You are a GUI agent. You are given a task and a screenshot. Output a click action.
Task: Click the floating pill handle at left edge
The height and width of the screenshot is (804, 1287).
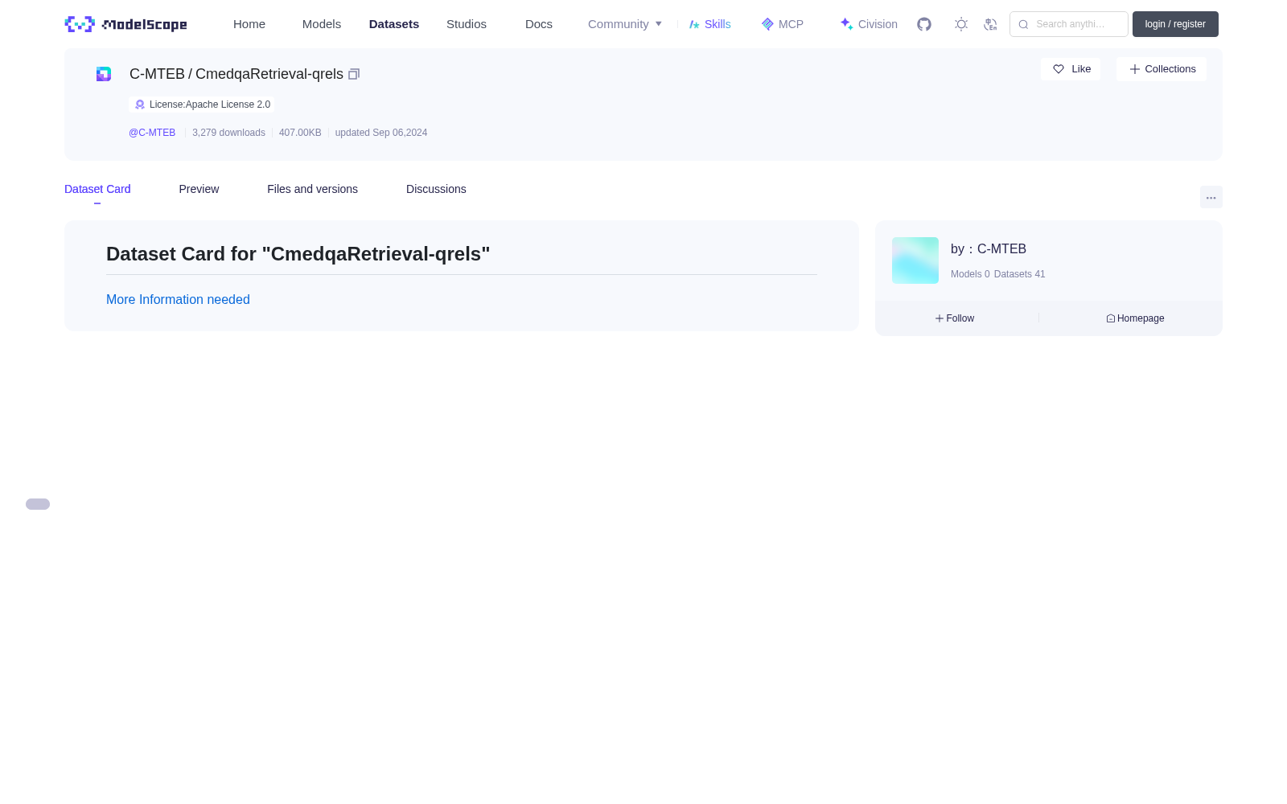point(38,504)
